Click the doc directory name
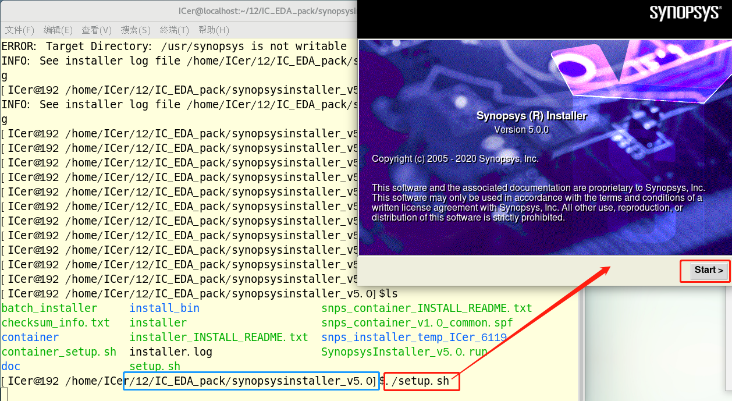The height and width of the screenshot is (401, 732). pyautogui.click(x=11, y=366)
